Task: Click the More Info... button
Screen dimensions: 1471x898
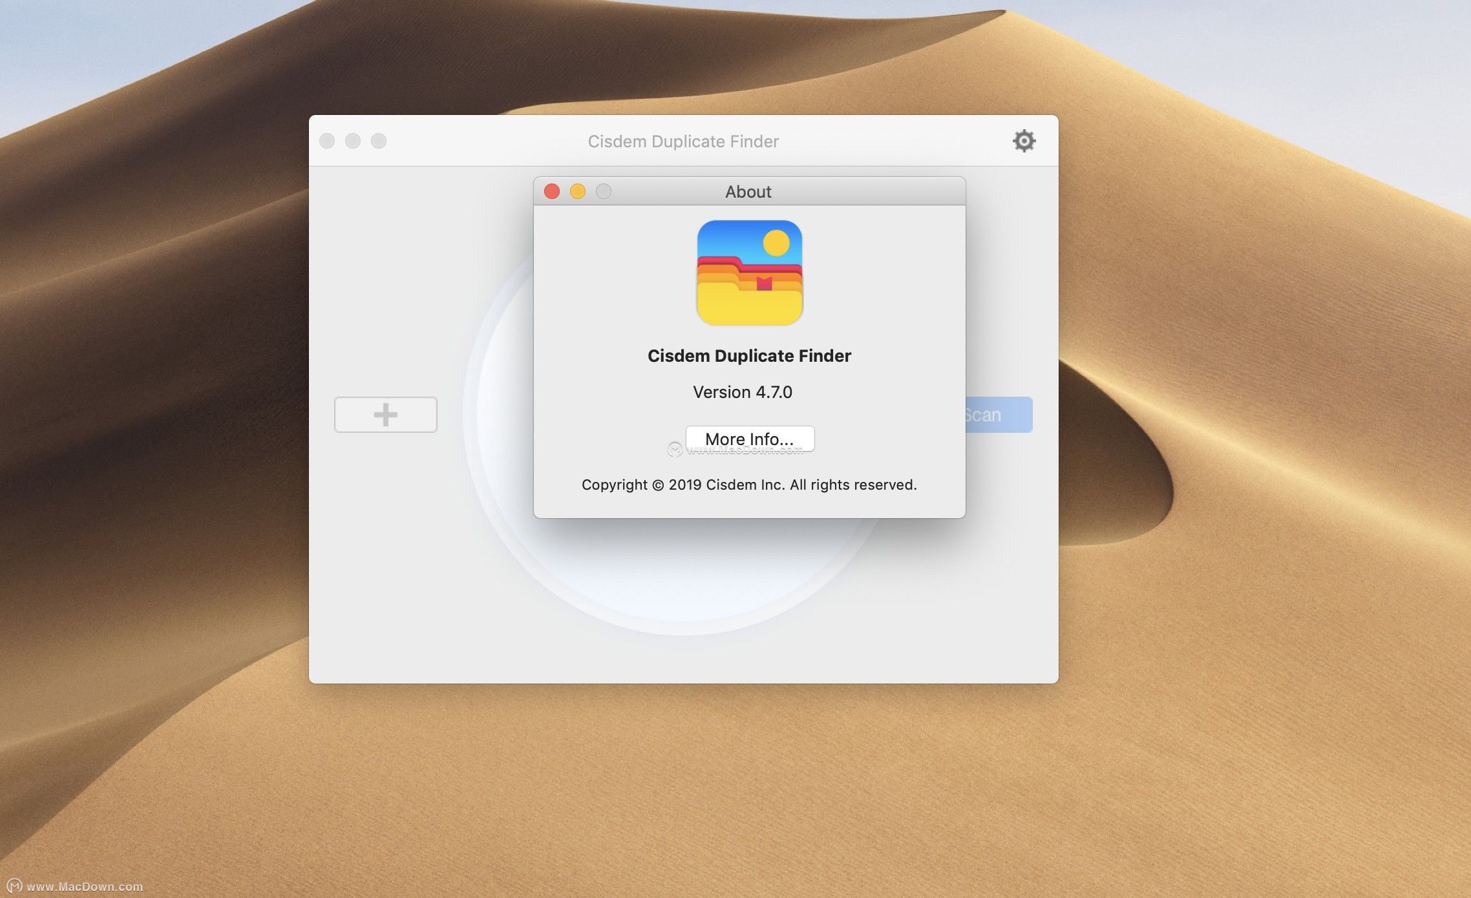Action: pos(750,439)
